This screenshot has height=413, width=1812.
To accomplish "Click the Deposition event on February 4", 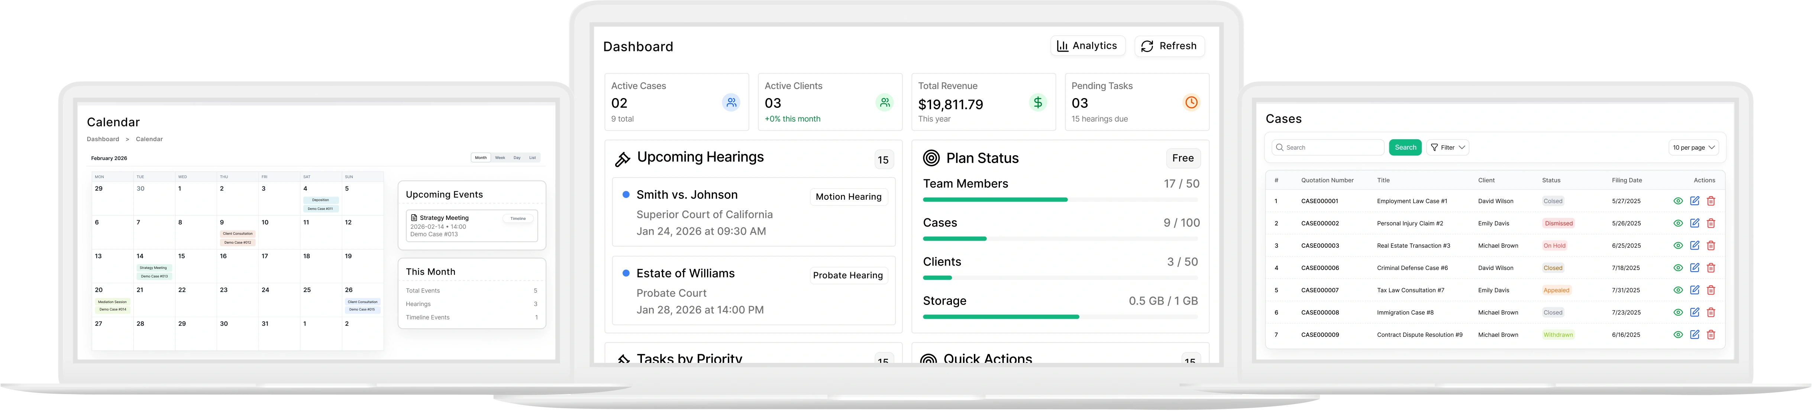I will tap(320, 200).
